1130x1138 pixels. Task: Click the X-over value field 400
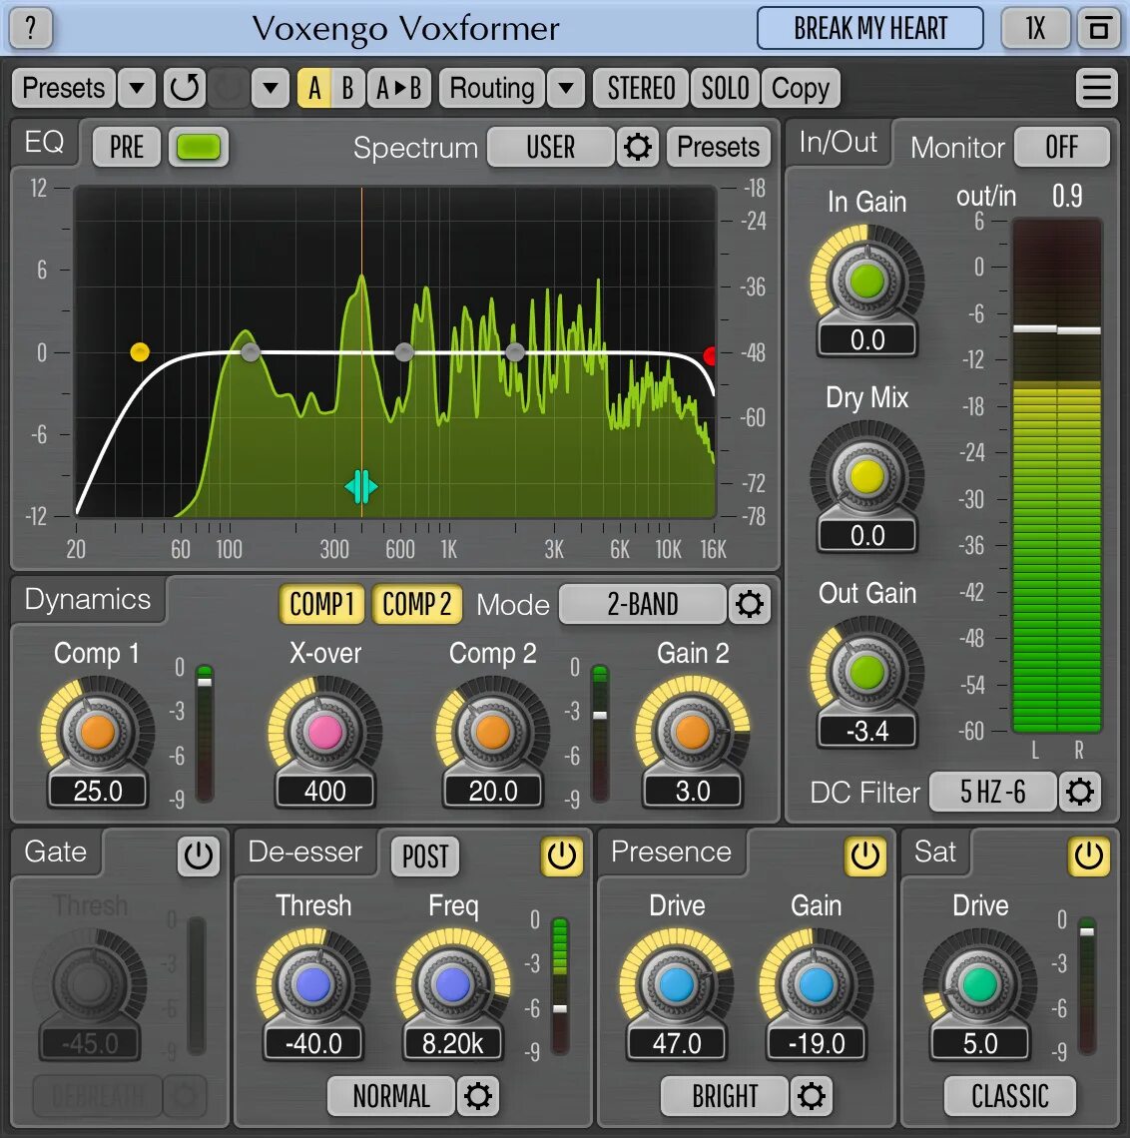coord(324,791)
